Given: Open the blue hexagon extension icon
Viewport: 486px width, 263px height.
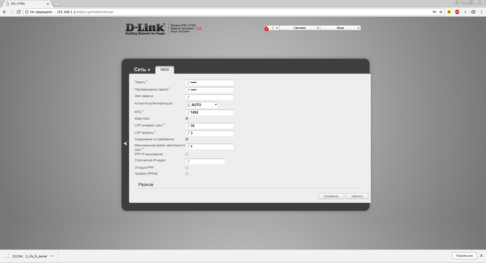Looking at the screenshot, I should (x=473, y=12).
